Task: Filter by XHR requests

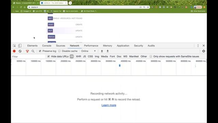Action: coord(78,56)
